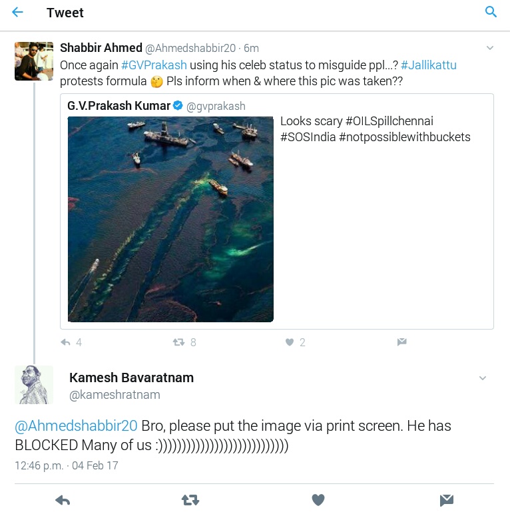Open Shabbir Ahmed's profile picture
Screen dimensions: 510x516
[34, 61]
